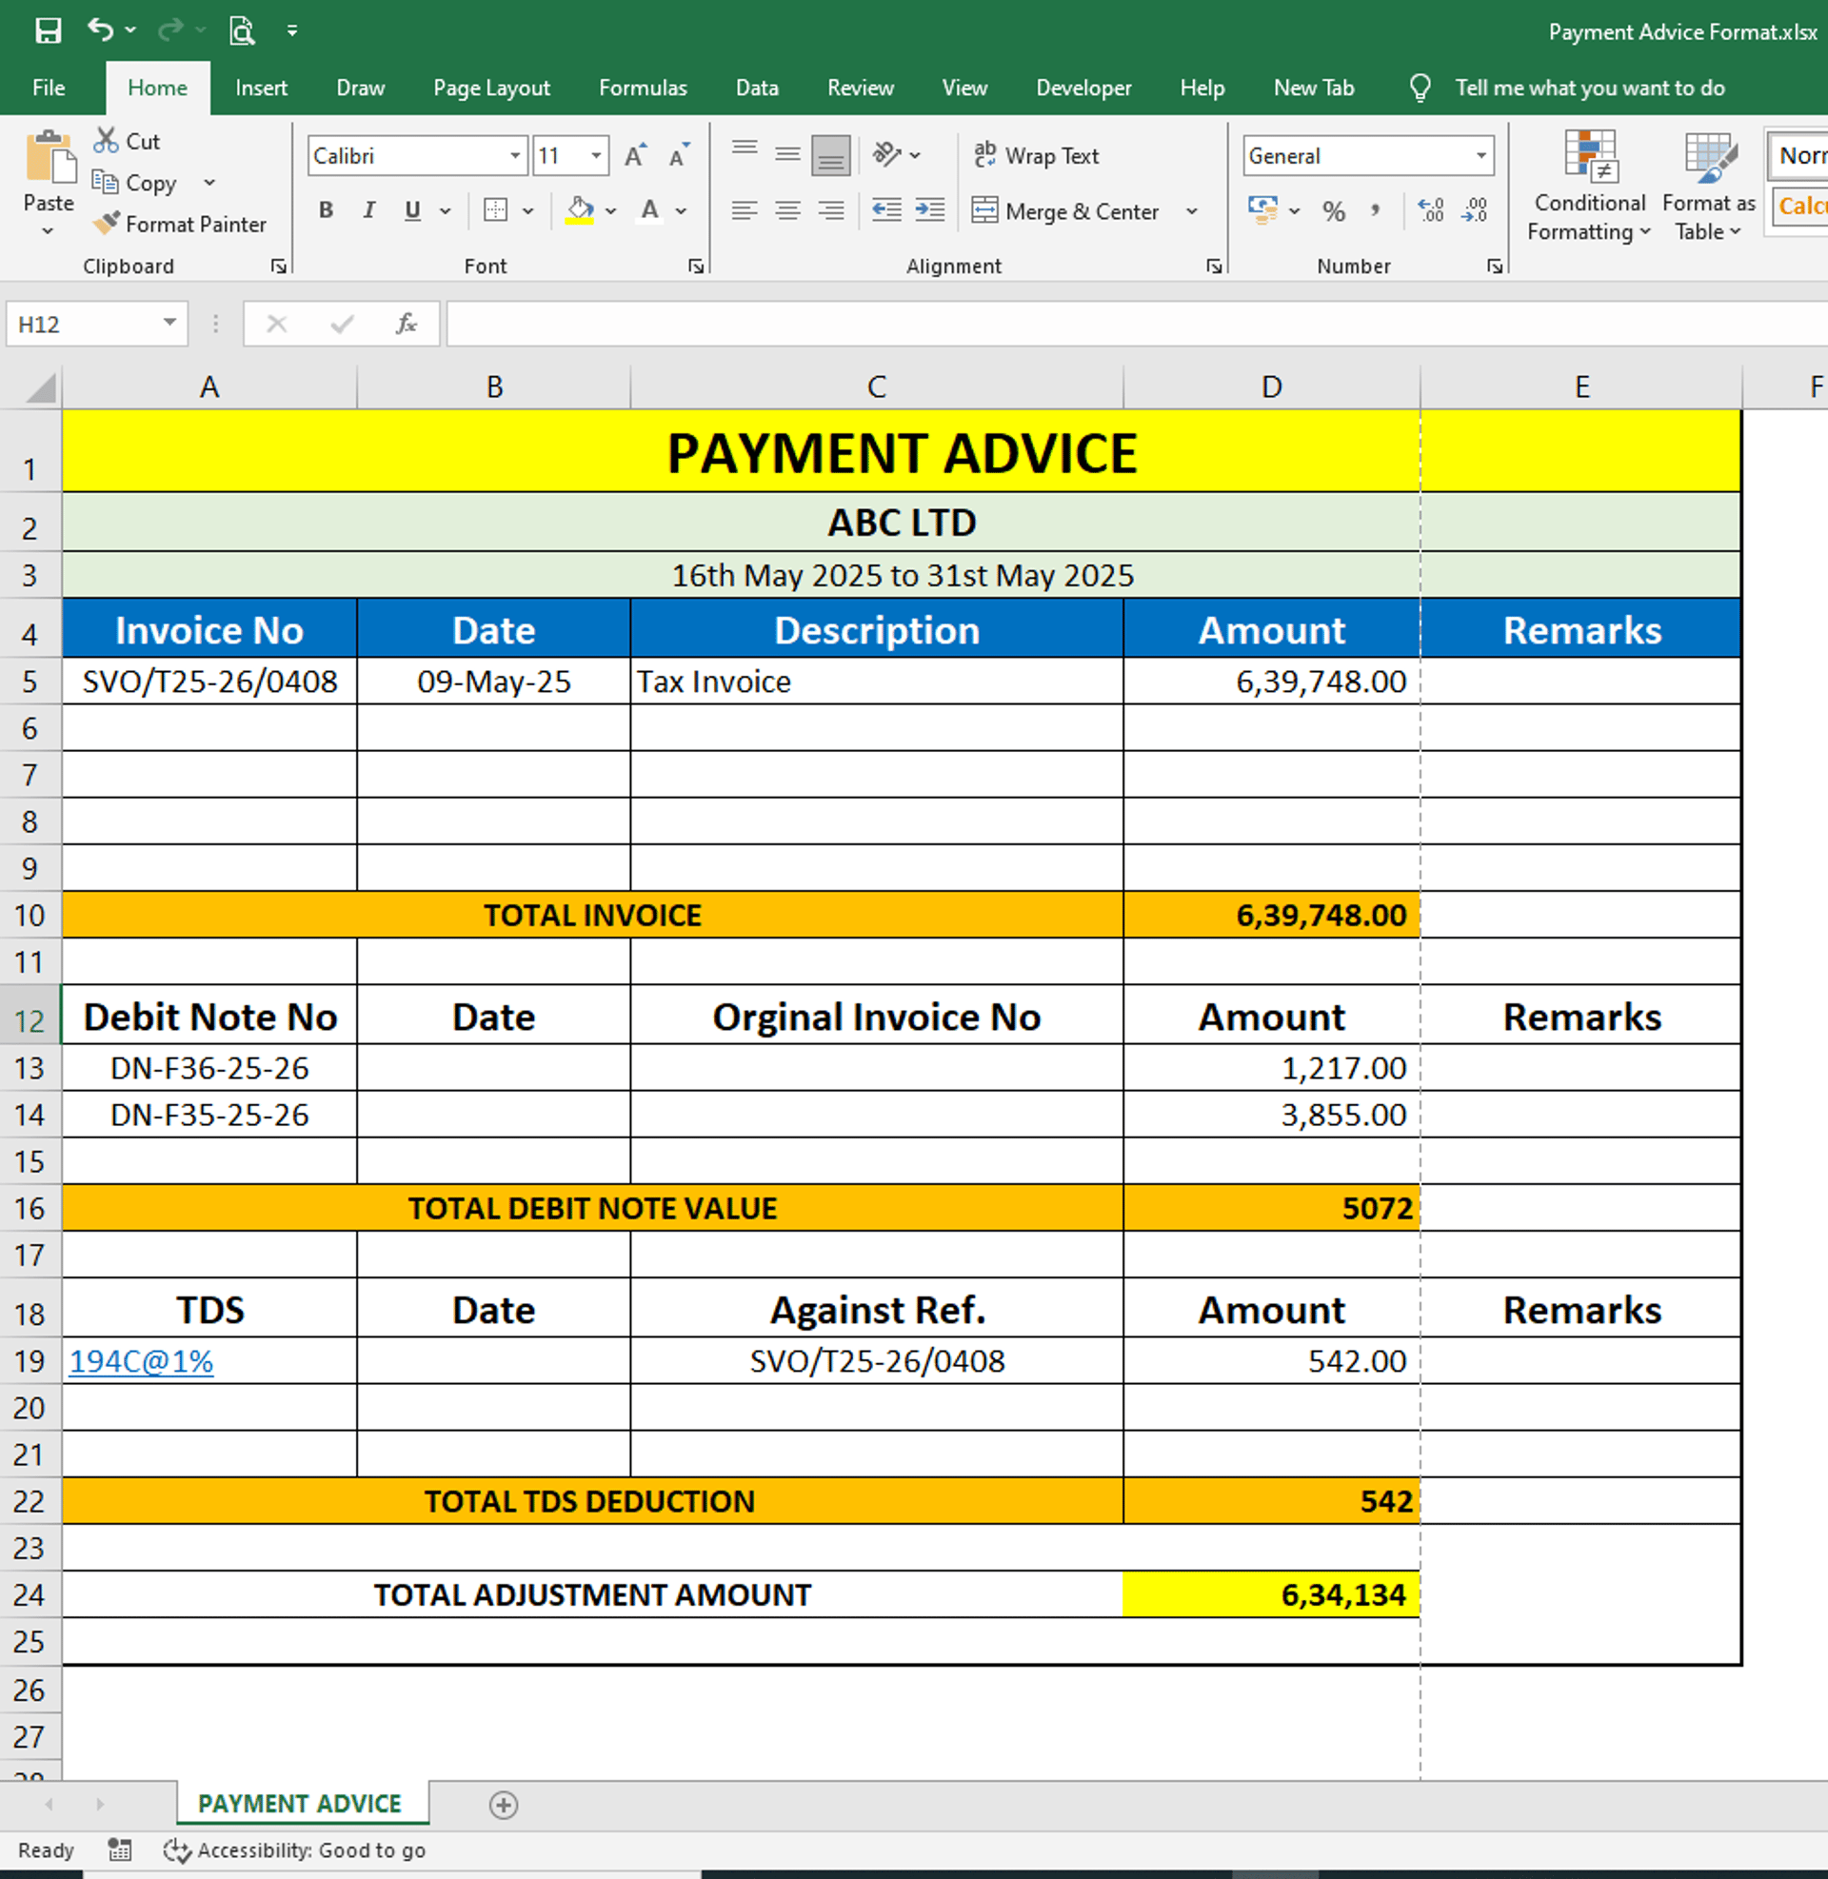
Task: Click the Insert Function fx icon
Action: coord(407,325)
